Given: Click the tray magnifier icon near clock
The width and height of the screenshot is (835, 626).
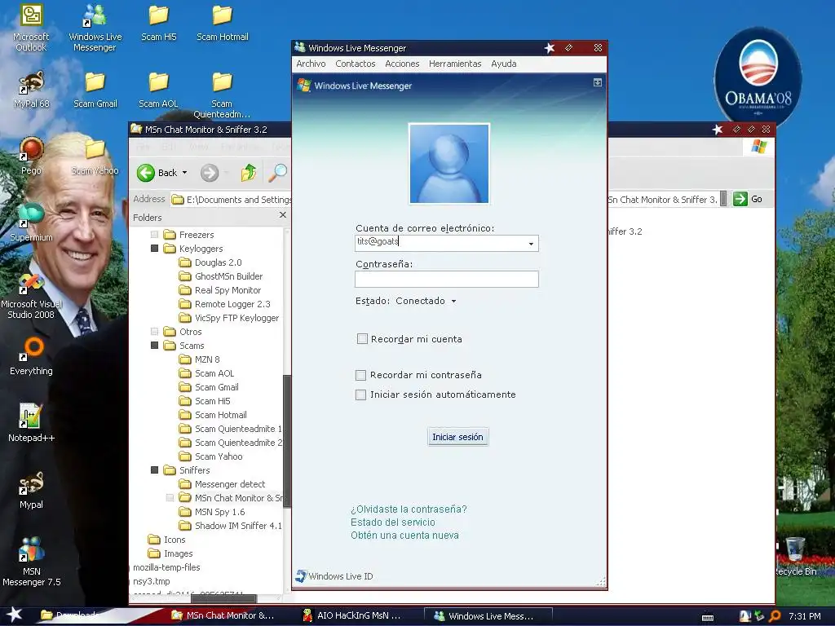Looking at the screenshot, I should pyautogui.click(x=775, y=616).
